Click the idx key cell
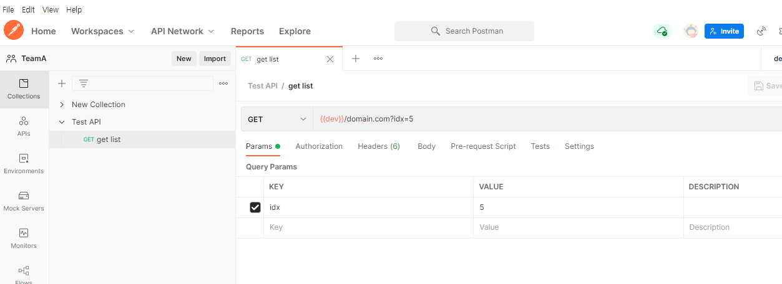The width and height of the screenshot is (782, 284). point(368,207)
